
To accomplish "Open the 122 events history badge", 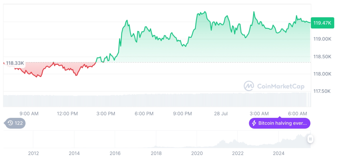I will tap(15, 123).
